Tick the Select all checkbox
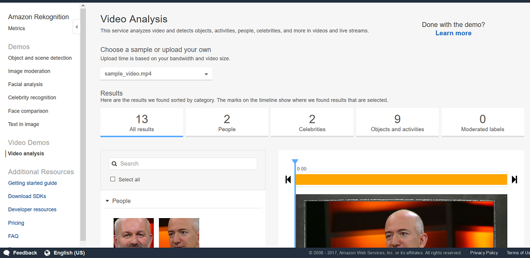 pos(113,179)
